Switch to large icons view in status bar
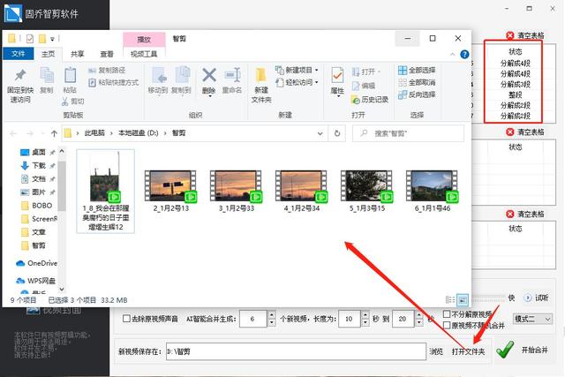 [463, 300]
